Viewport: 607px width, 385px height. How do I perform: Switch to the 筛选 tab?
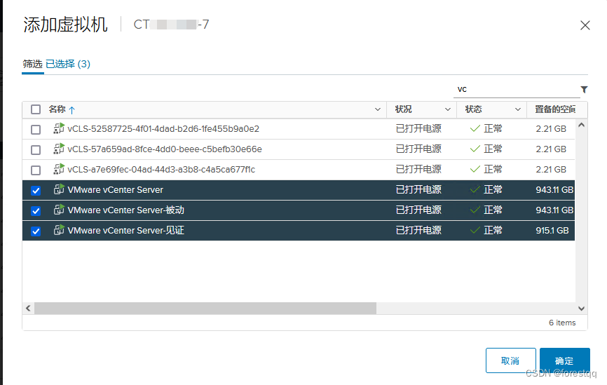coord(32,64)
